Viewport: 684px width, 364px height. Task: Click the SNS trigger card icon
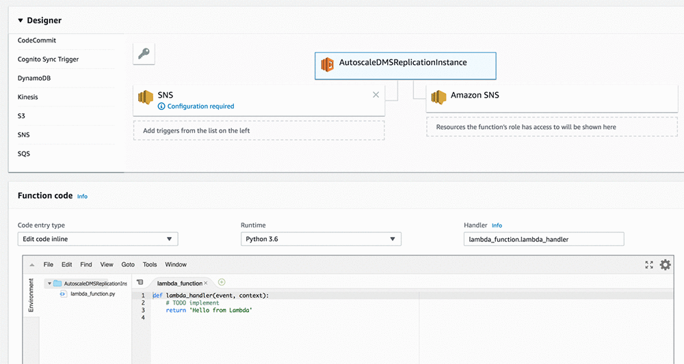(x=145, y=97)
